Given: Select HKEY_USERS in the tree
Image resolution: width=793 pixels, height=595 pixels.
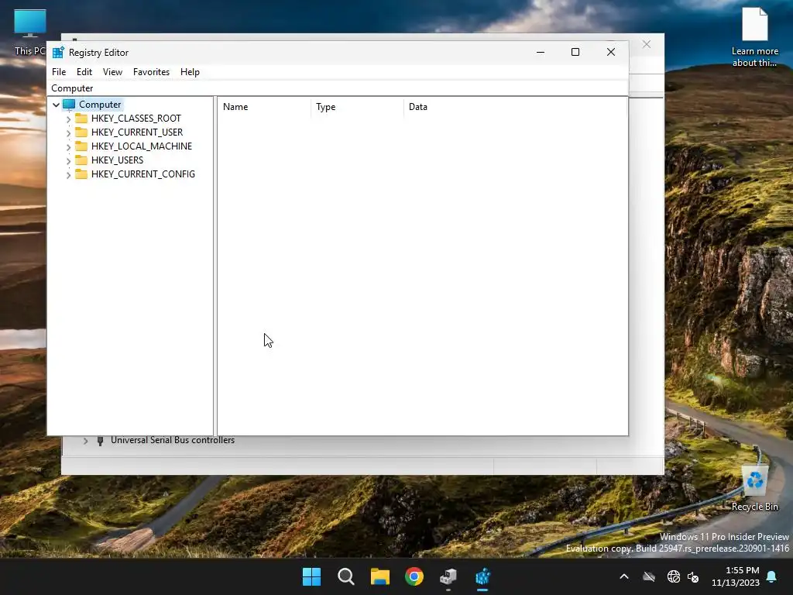Looking at the screenshot, I should pyautogui.click(x=117, y=160).
